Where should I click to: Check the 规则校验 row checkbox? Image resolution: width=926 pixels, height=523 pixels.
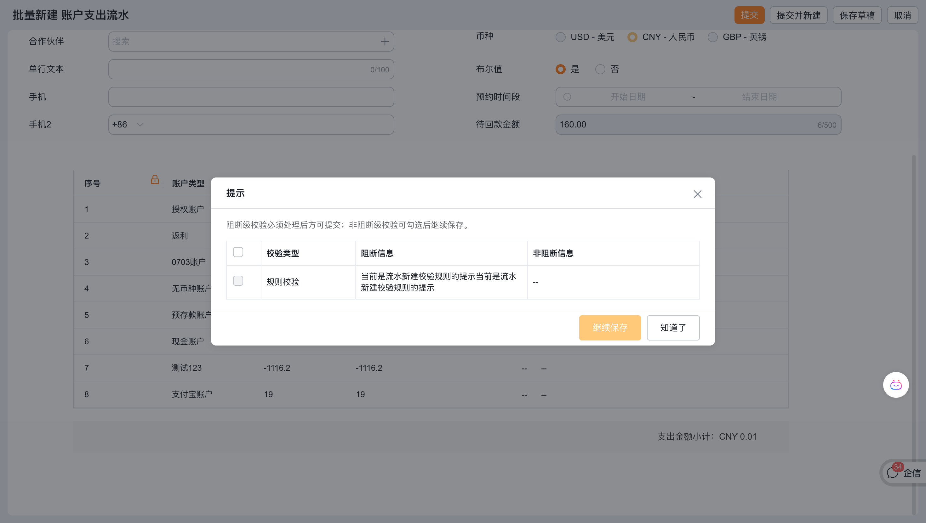pos(238,281)
